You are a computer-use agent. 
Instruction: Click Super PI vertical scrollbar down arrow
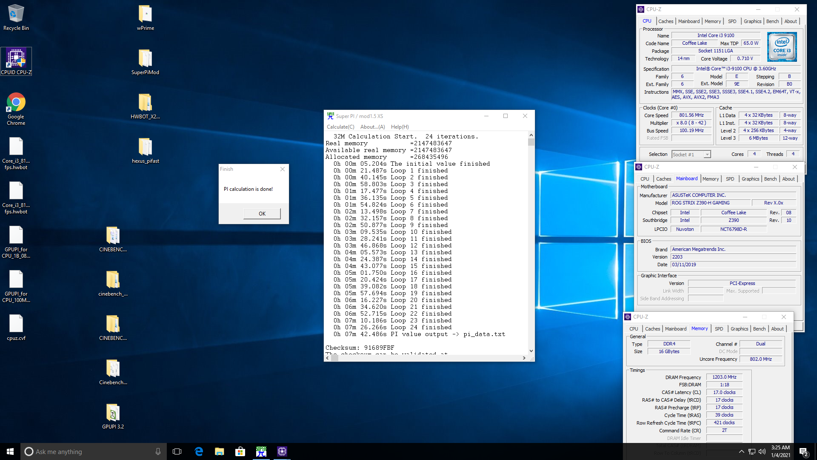pyautogui.click(x=531, y=351)
